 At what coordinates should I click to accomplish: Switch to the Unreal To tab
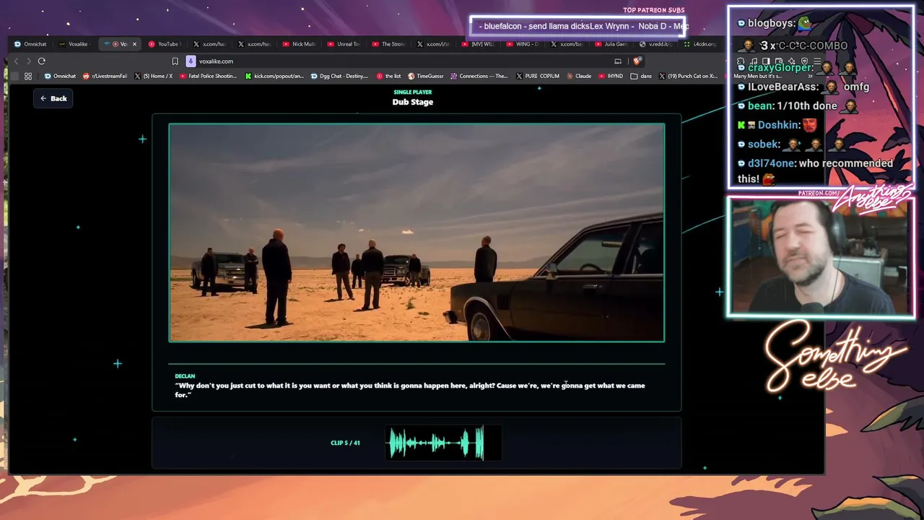[x=344, y=44]
